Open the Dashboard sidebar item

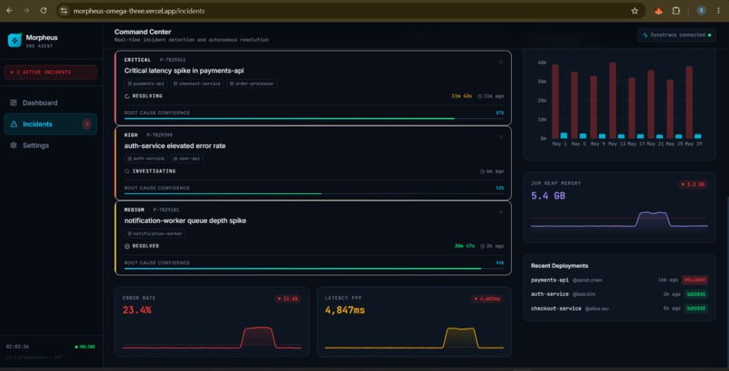pyautogui.click(x=51, y=103)
